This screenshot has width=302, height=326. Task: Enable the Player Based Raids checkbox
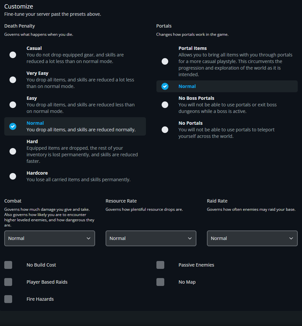(8, 282)
